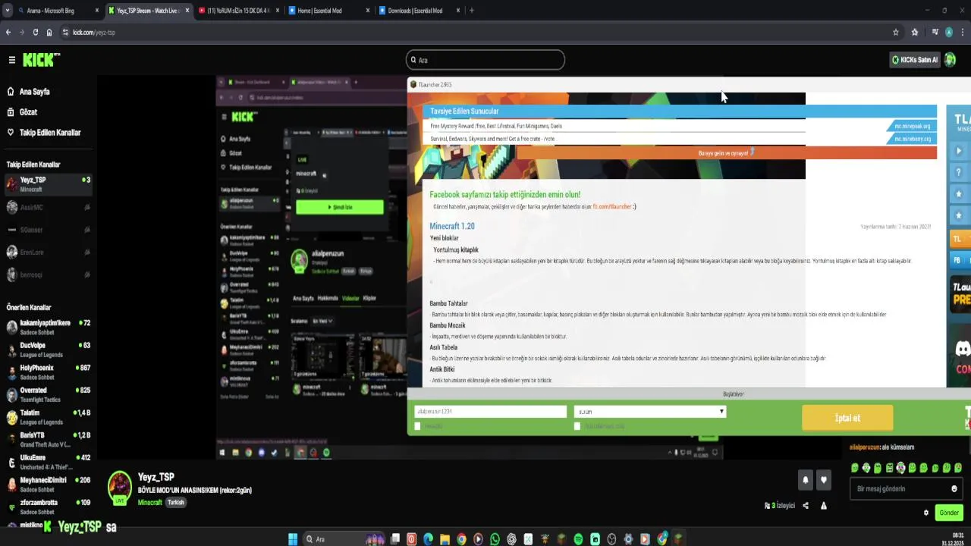971x546 pixels.
Task: Open the MeyhaneciDimitri recommended channel
Action: tap(48, 484)
